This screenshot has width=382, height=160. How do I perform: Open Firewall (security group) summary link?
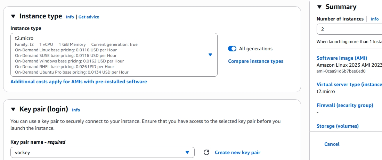click(x=345, y=106)
